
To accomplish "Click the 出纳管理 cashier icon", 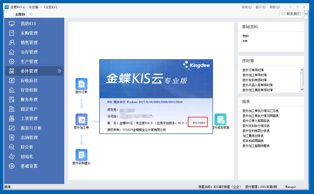I will (12, 137).
